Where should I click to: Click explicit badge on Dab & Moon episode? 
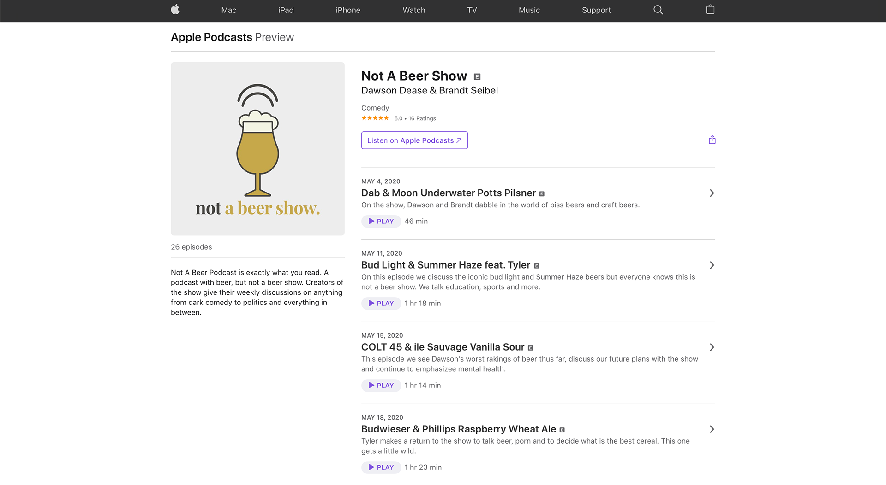point(542,194)
